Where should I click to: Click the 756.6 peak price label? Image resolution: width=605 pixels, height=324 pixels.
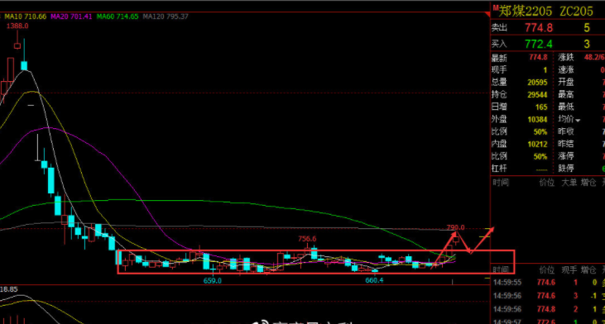click(307, 239)
